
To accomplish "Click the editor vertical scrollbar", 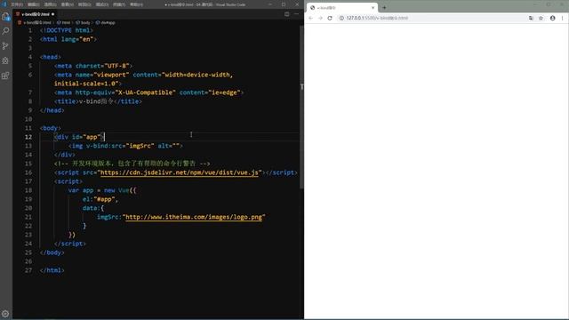I will [x=301, y=107].
